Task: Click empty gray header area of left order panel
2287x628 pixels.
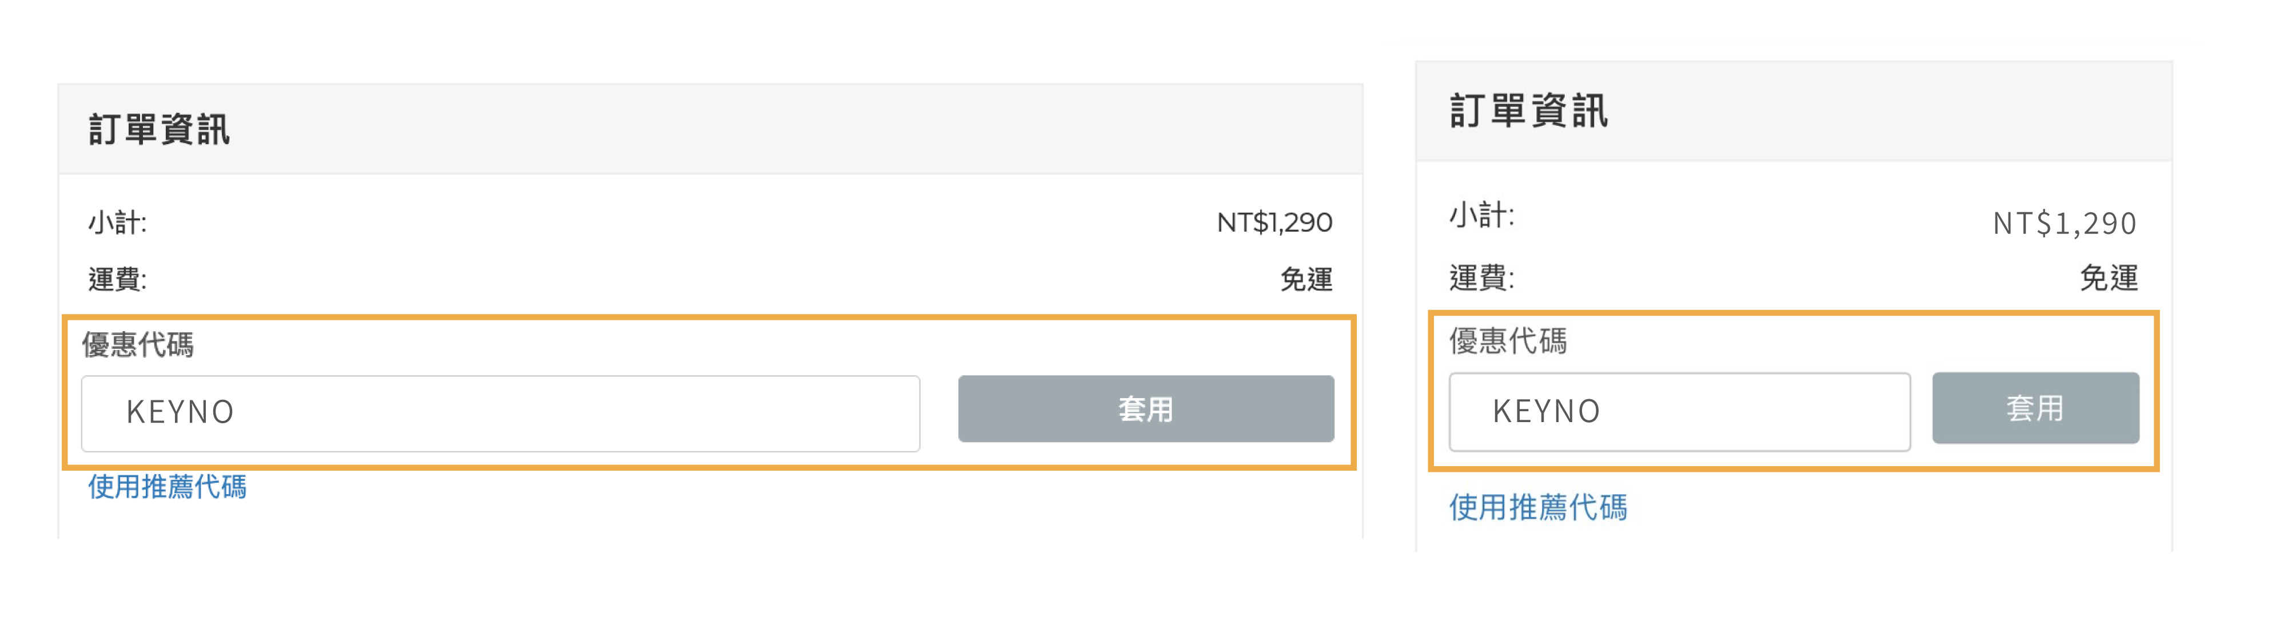Action: [x=799, y=130]
